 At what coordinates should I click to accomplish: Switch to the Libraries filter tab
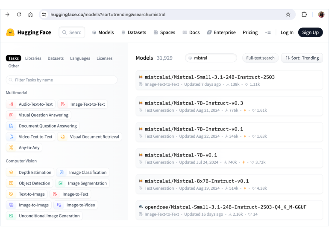point(33,58)
